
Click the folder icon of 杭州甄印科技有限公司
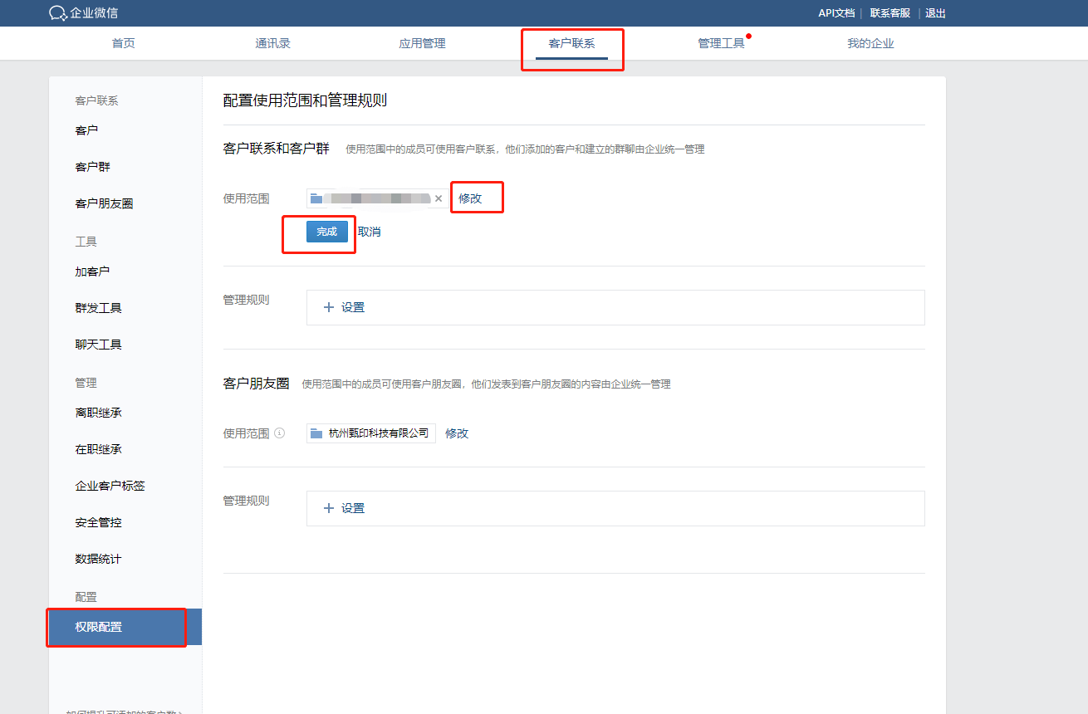pos(316,433)
